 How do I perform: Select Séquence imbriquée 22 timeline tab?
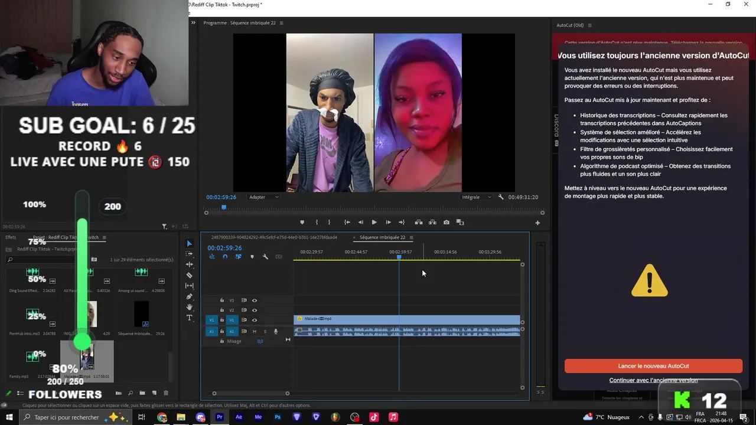pyautogui.click(x=382, y=237)
